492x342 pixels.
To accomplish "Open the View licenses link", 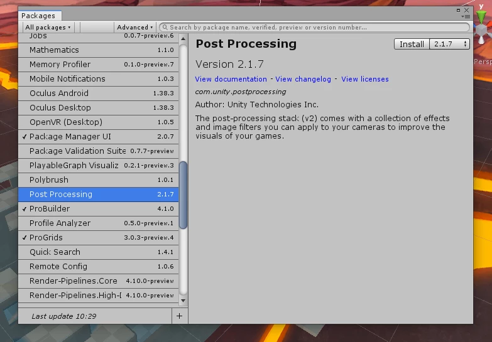I will click(x=365, y=79).
